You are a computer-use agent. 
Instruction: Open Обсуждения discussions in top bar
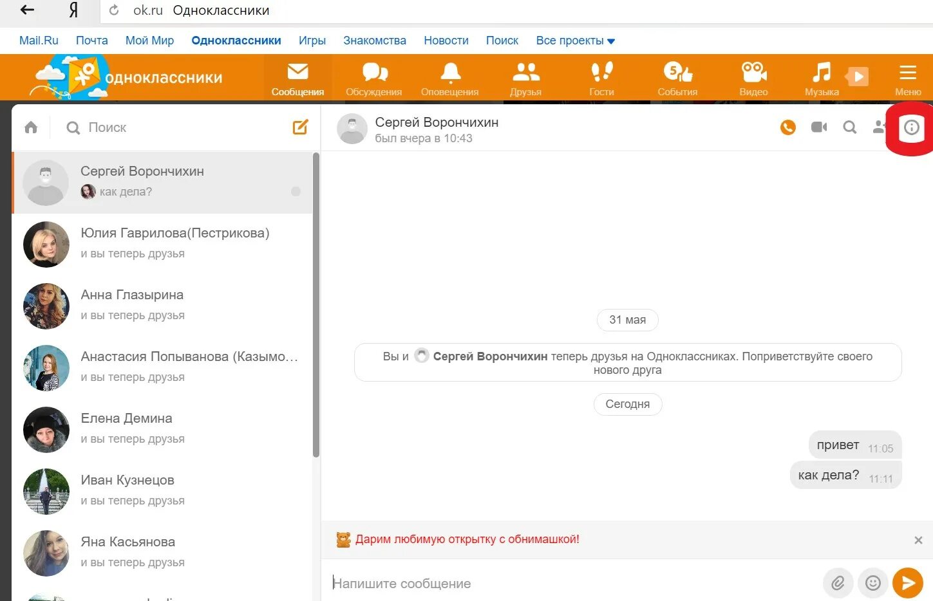click(374, 79)
